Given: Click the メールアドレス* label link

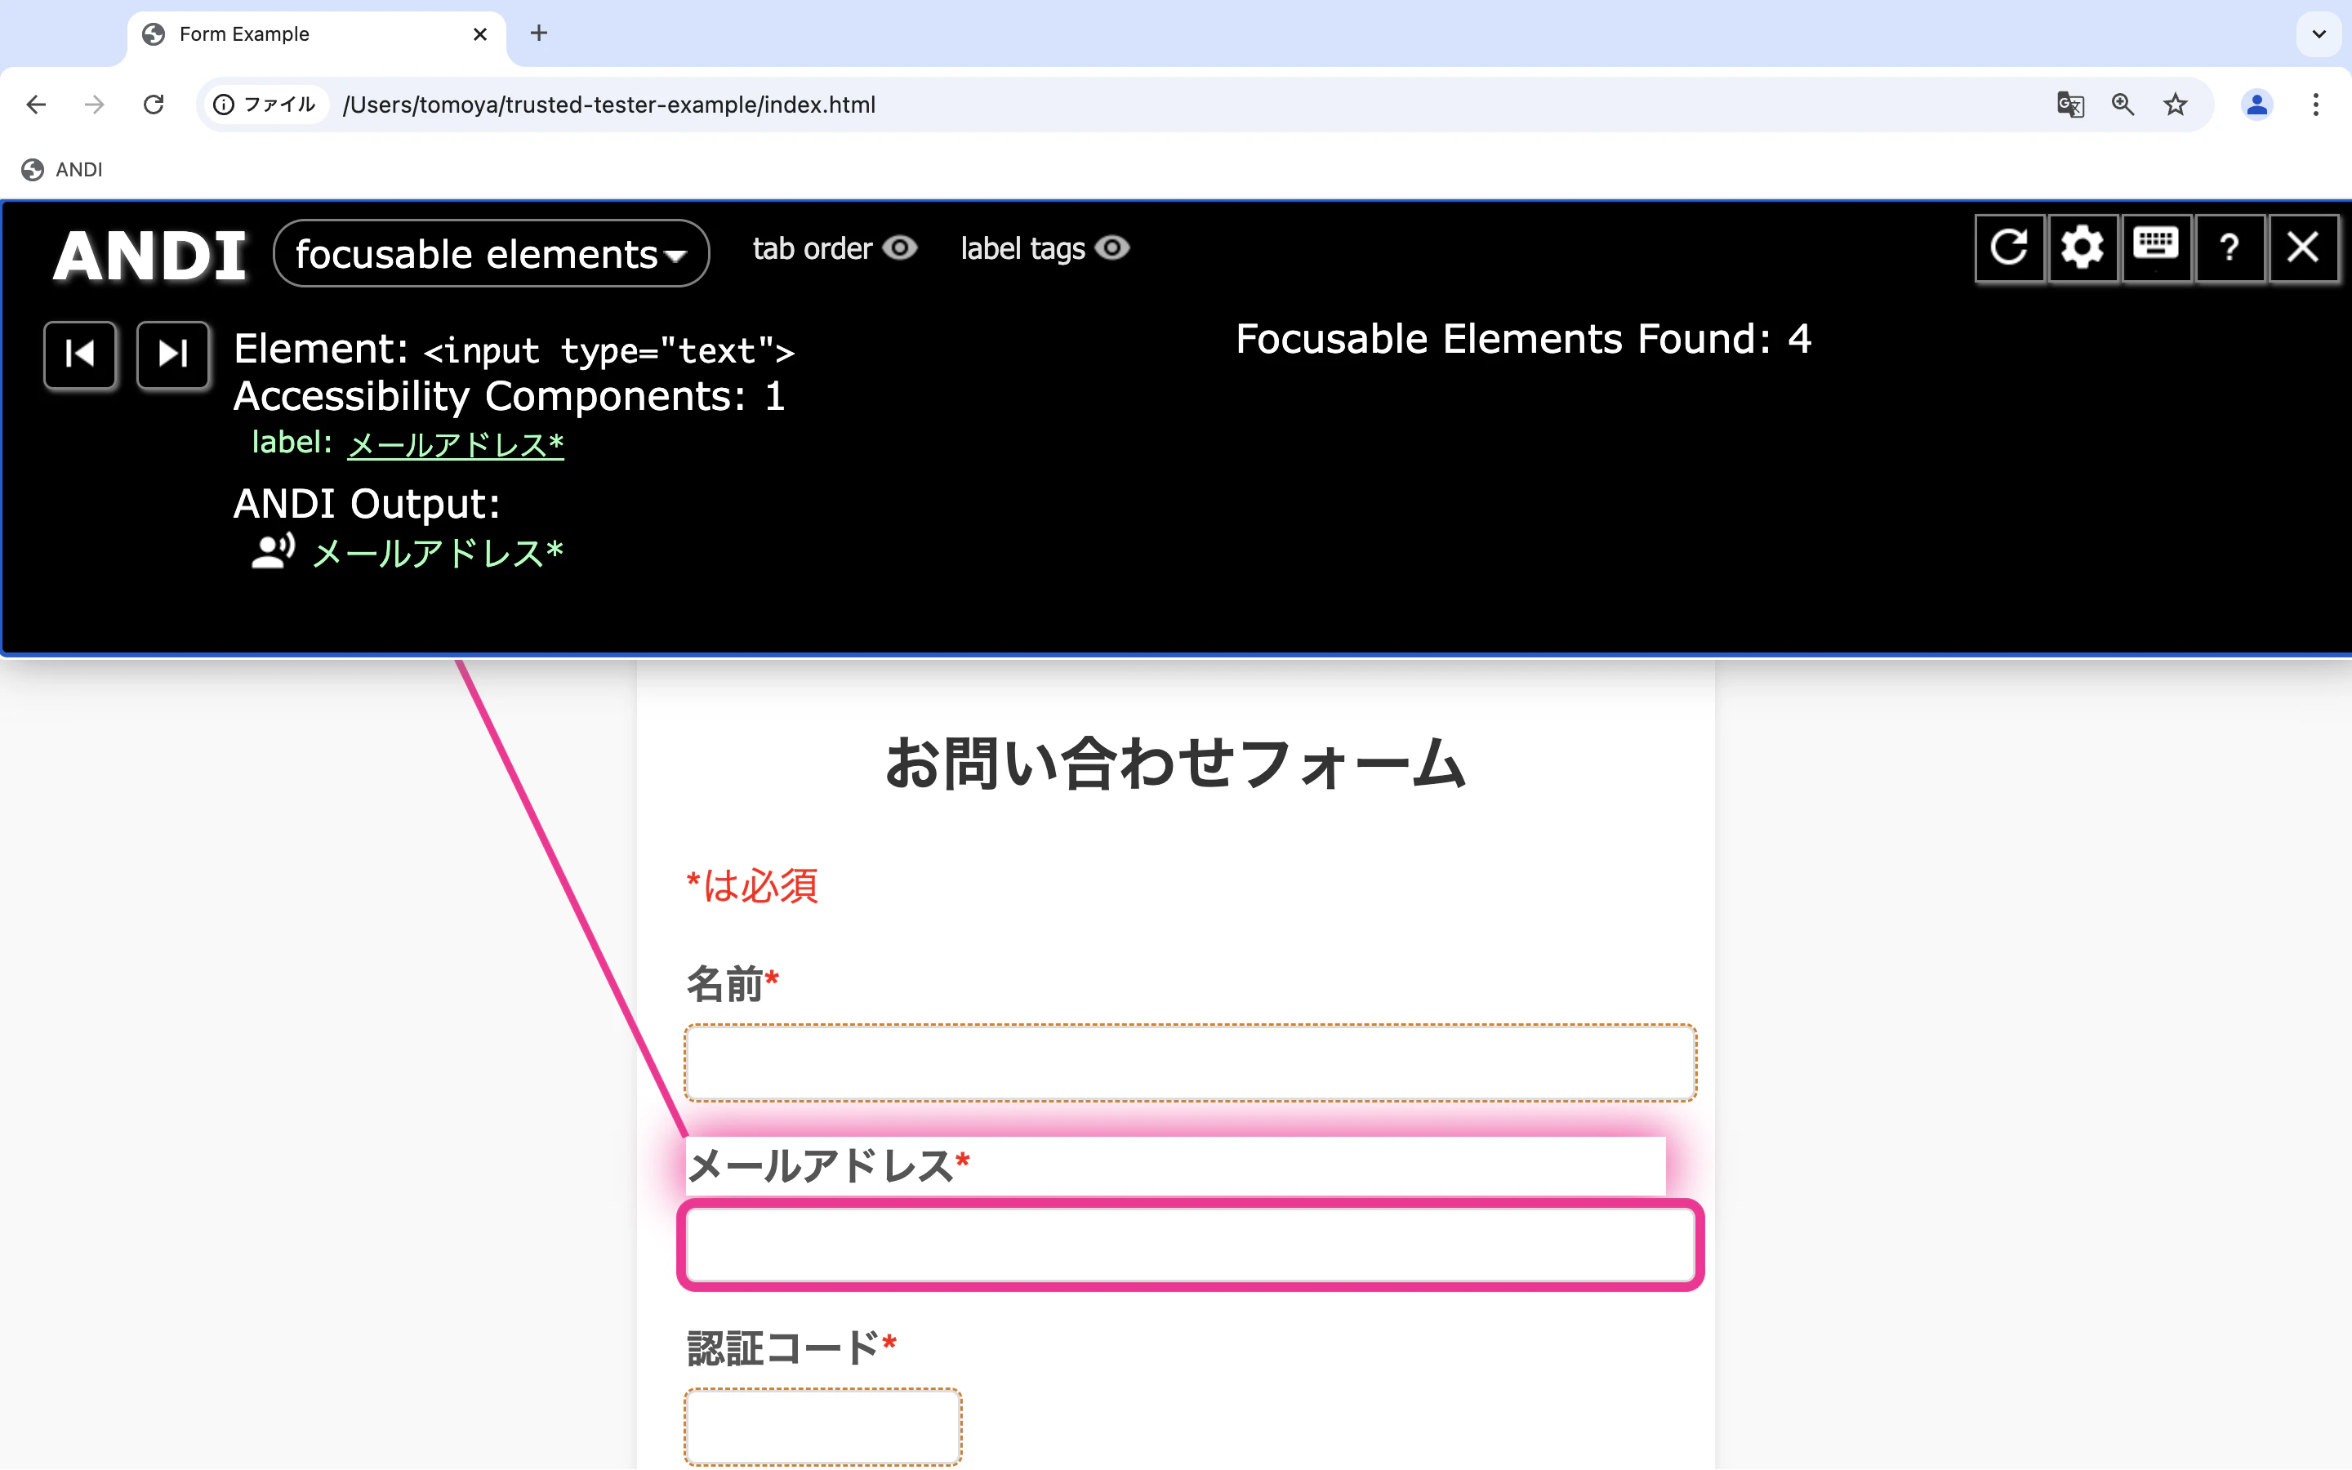Looking at the screenshot, I should point(455,443).
